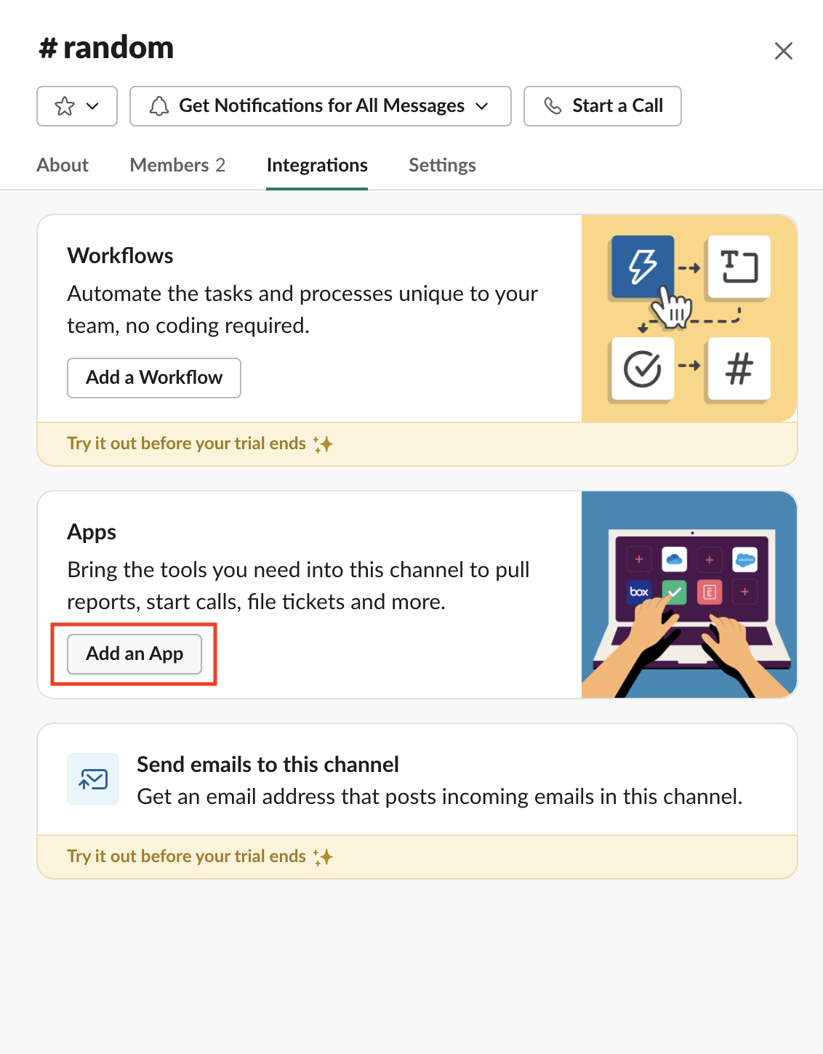
Task: Click Try it out banner under Send emails
Action: tap(417, 857)
